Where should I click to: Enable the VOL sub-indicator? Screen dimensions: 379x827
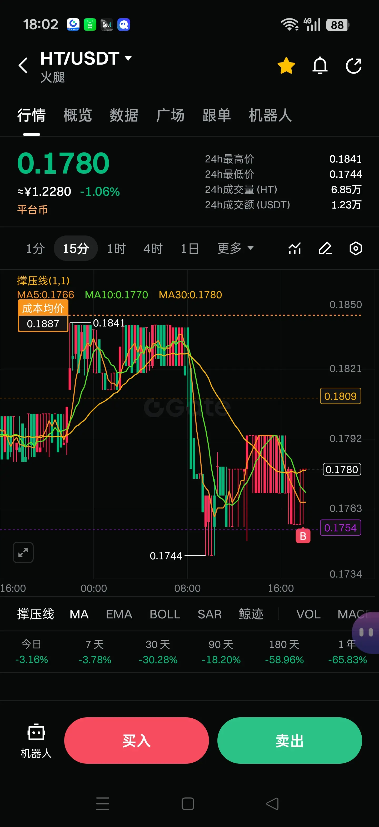pos(308,614)
